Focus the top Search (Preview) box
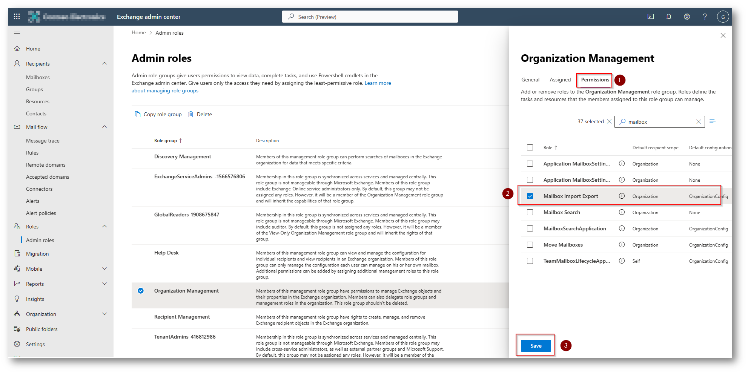The height and width of the screenshot is (374, 748). point(370,17)
